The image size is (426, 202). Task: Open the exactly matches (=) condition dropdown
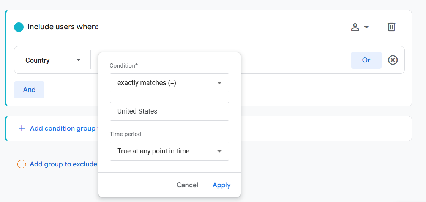click(x=169, y=83)
